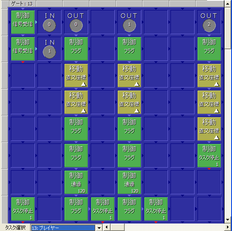This screenshot has width=232, height=231.
Task: Select the IN 1 input block
Action: click(x=49, y=49)
